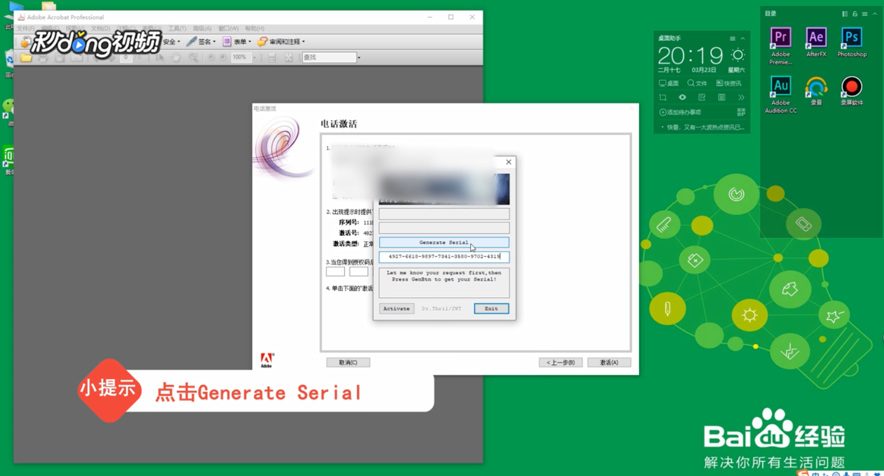Click the generated serial number field
Image resolution: width=884 pixels, height=476 pixels.
443,257
